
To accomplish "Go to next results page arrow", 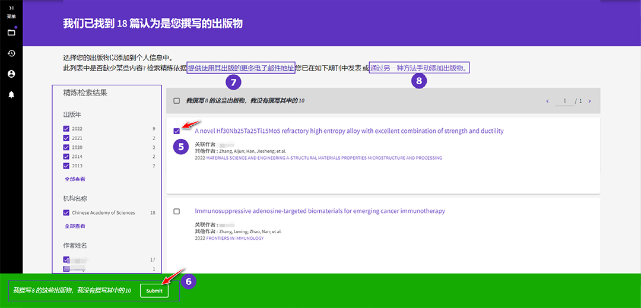I will pyautogui.click(x=589, y=101).
